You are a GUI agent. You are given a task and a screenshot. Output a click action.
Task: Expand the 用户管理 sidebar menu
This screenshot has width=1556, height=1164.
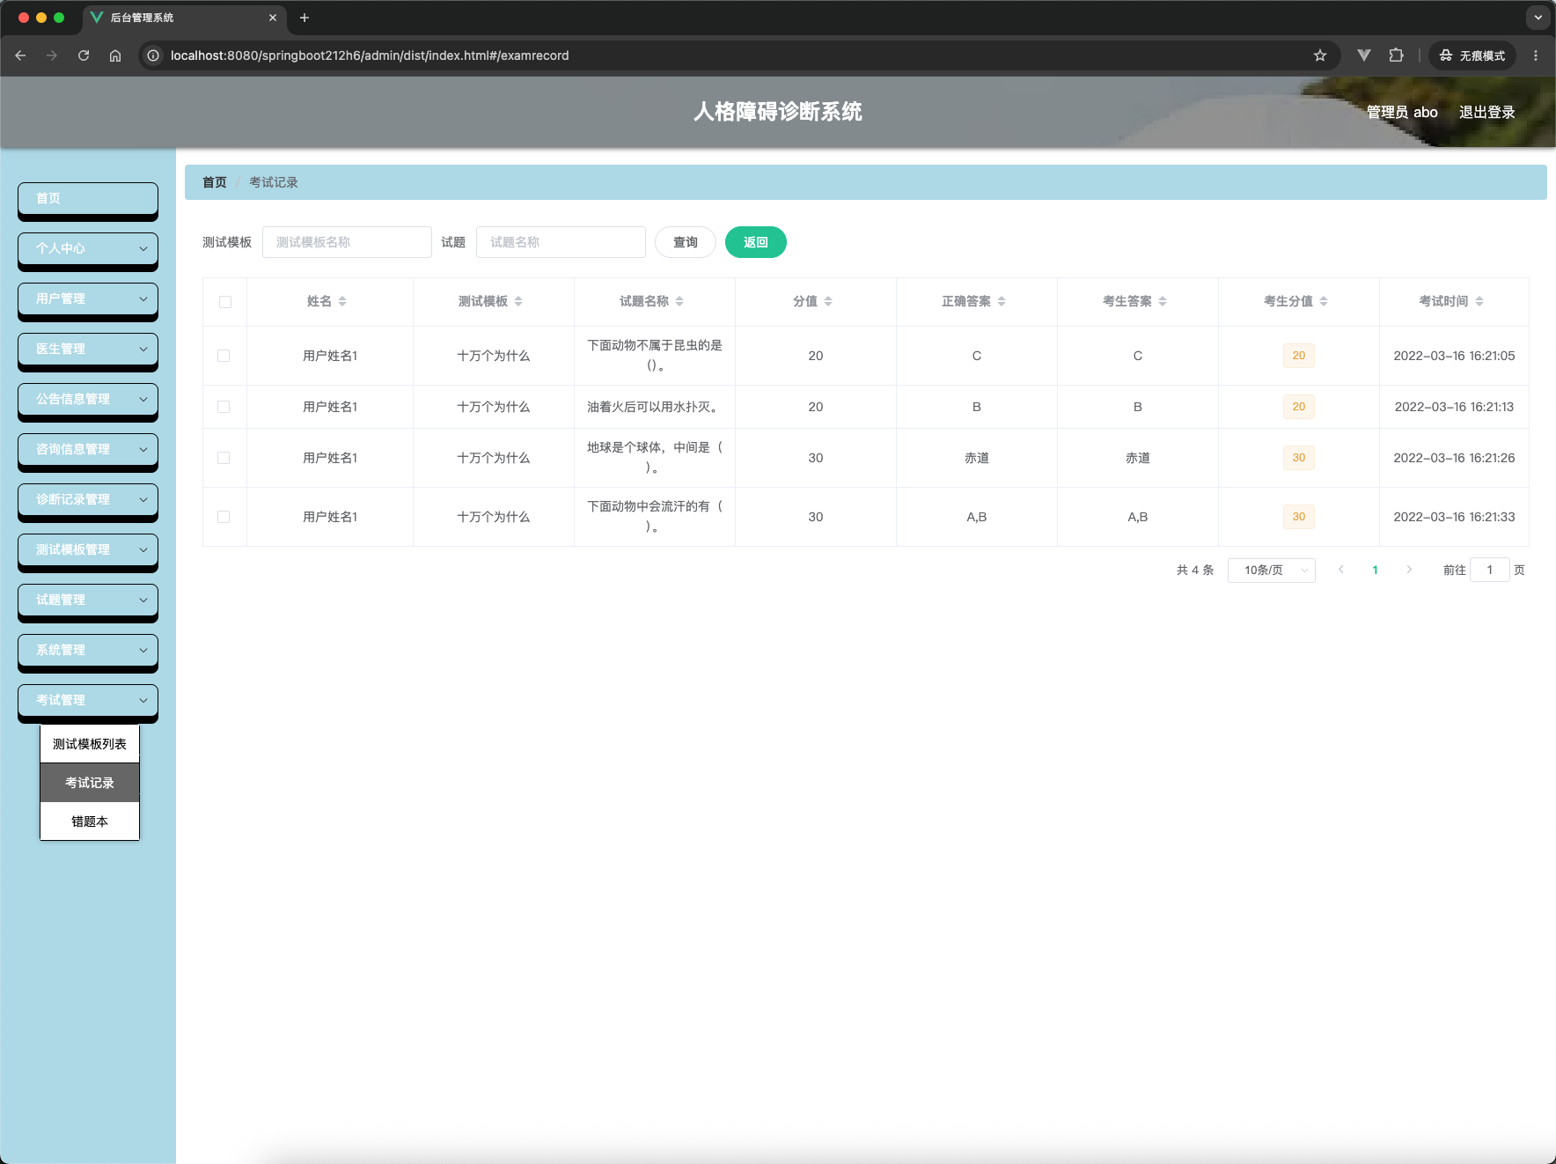point(88,298)
